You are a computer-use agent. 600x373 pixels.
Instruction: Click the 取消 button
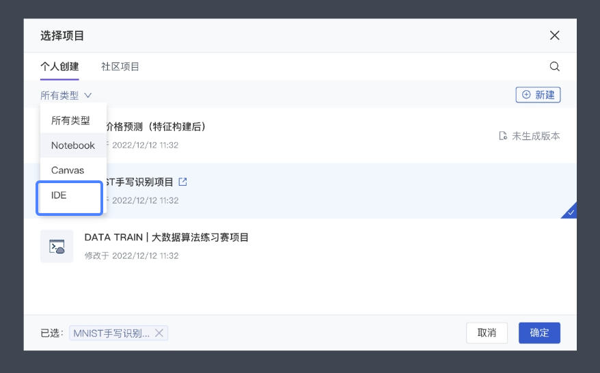pyautogui.click(x=487, y=333)
